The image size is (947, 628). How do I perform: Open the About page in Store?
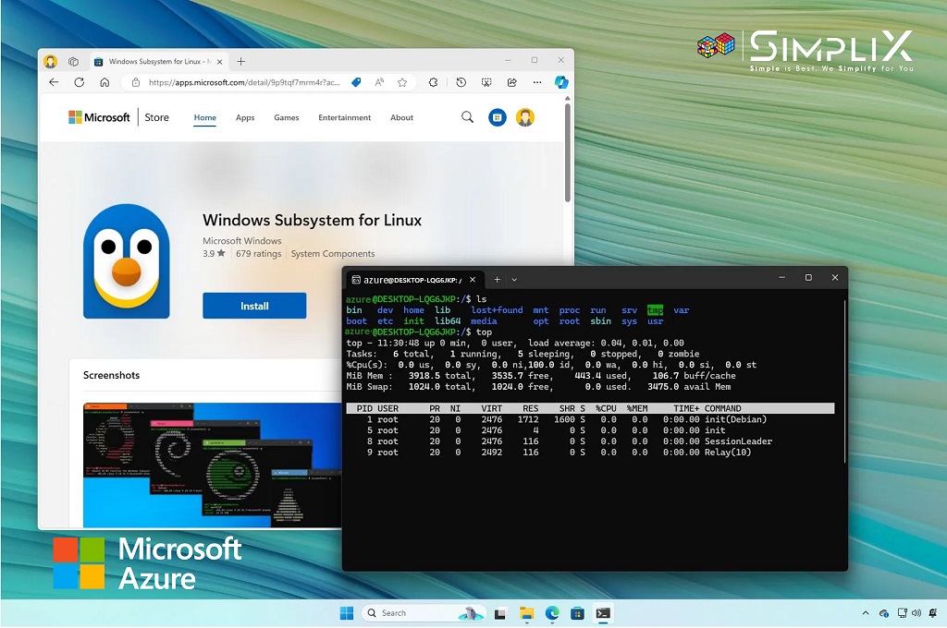click(x=401, y=117)
